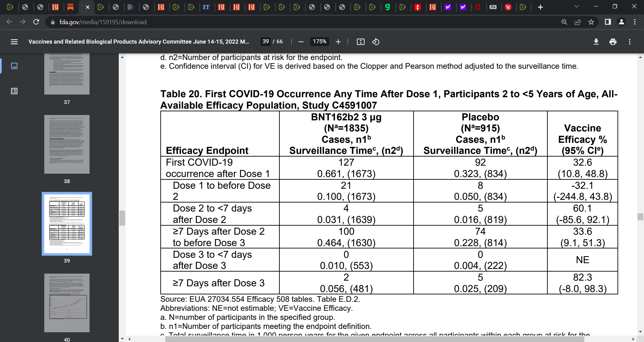Switch to the red O tab
Screen dimensions: 644x342
[478, 7]
